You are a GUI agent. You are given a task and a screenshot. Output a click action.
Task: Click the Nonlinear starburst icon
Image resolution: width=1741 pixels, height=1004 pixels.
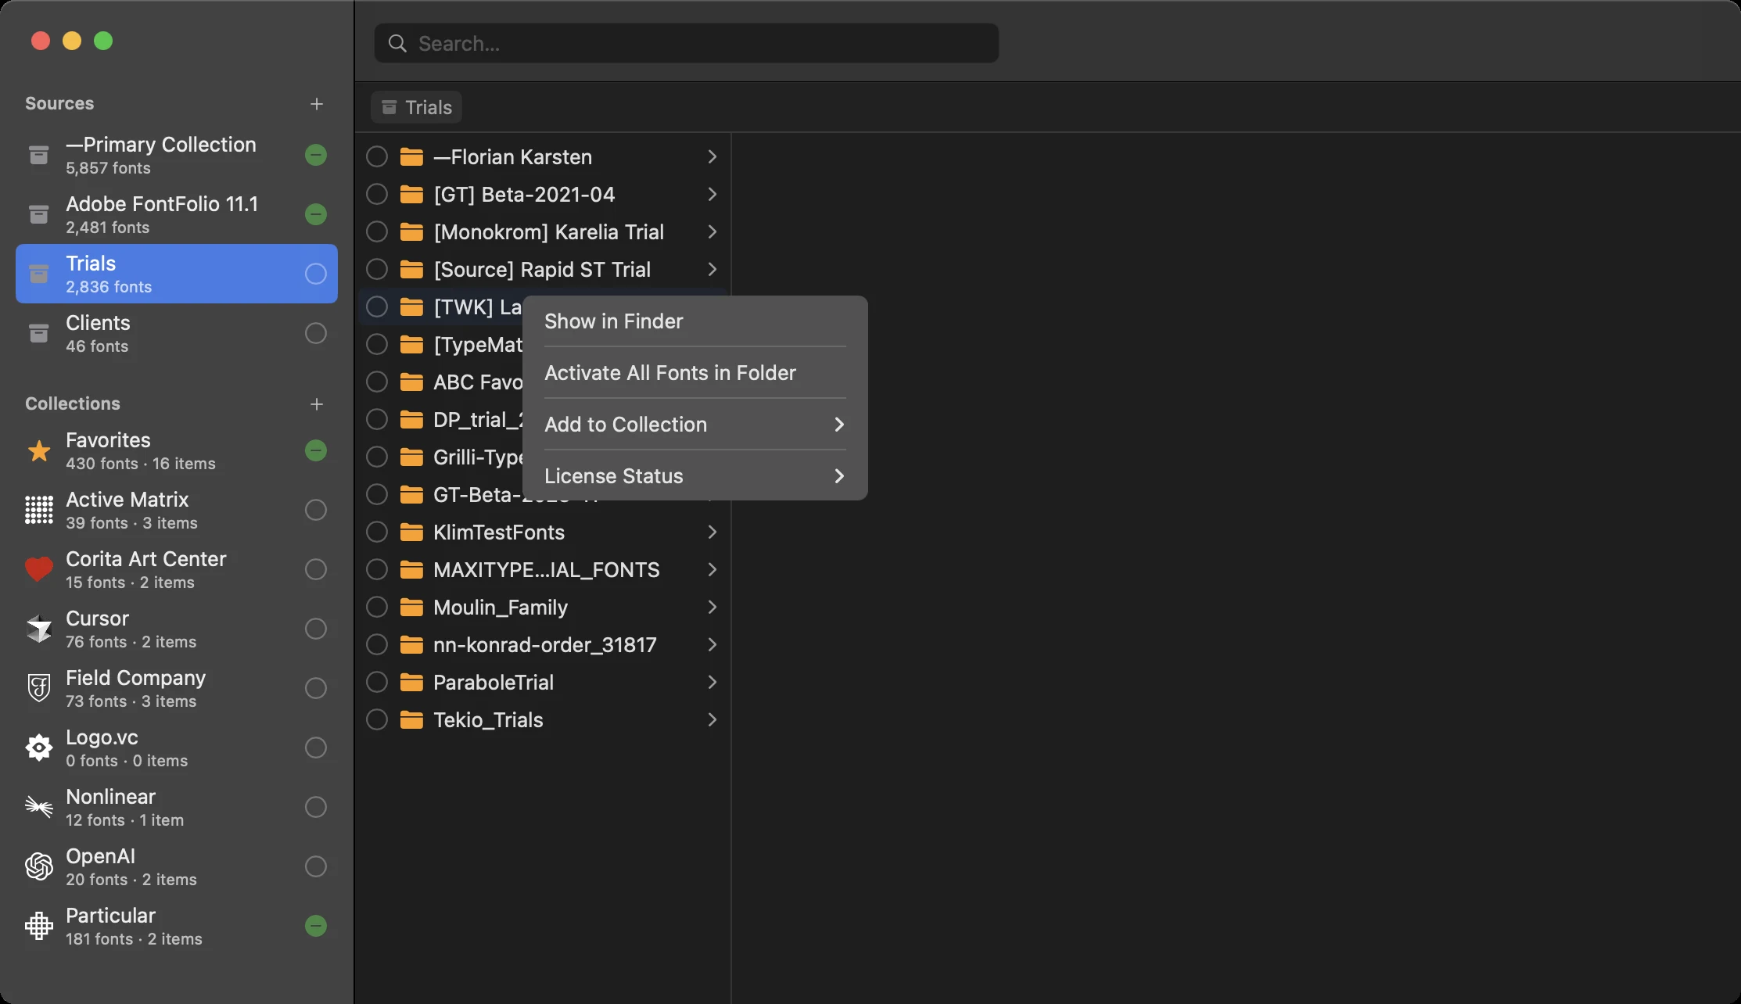point(38,807)
